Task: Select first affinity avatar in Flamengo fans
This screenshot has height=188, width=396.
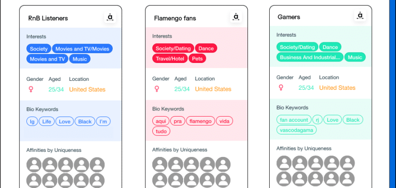Action: 160,164
